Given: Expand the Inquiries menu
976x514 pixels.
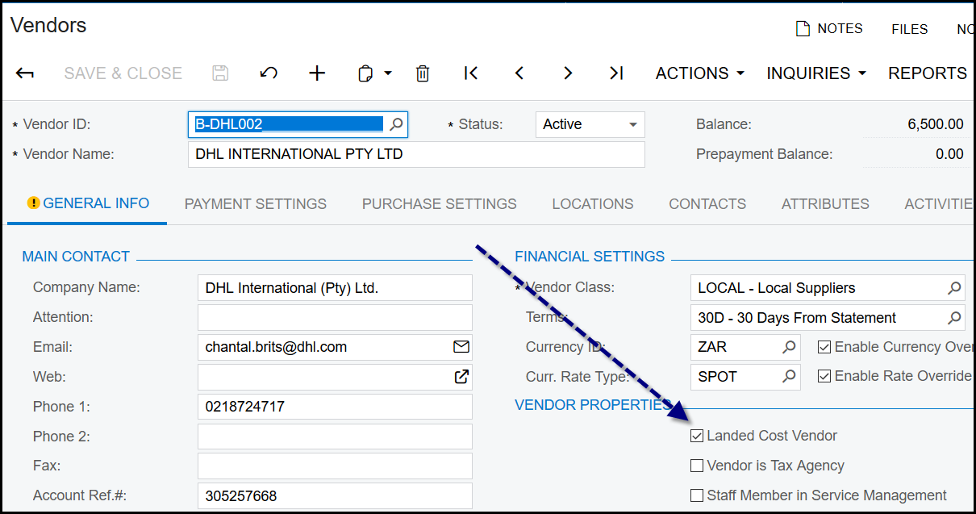Looking at the screenshot, I should pos(815,73).
